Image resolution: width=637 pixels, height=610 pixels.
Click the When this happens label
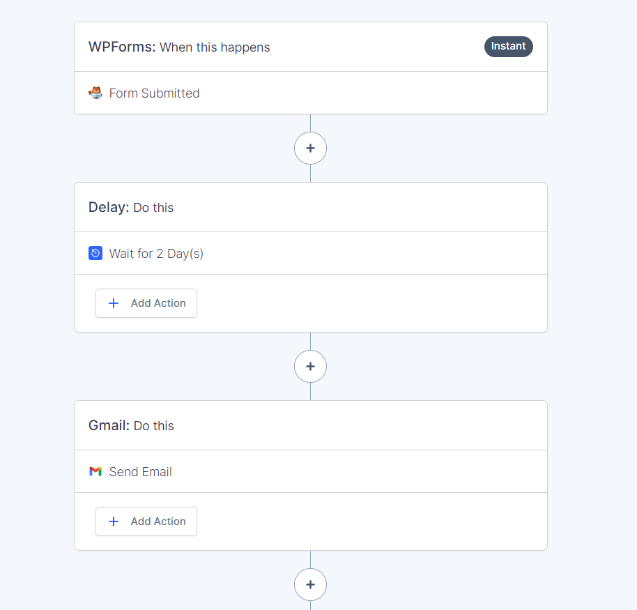(x=215, y=47)
